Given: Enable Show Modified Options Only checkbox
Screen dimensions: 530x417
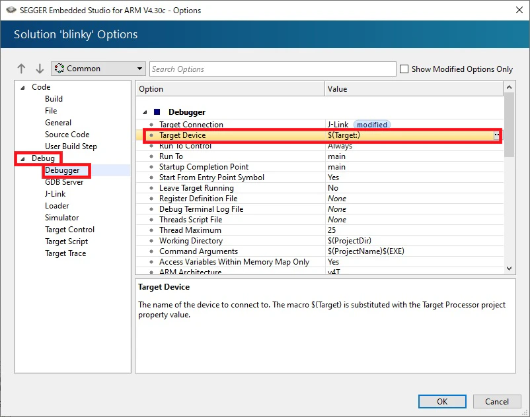Looking at the screenshot, I should pyautogui.click(x=404, y=69).
